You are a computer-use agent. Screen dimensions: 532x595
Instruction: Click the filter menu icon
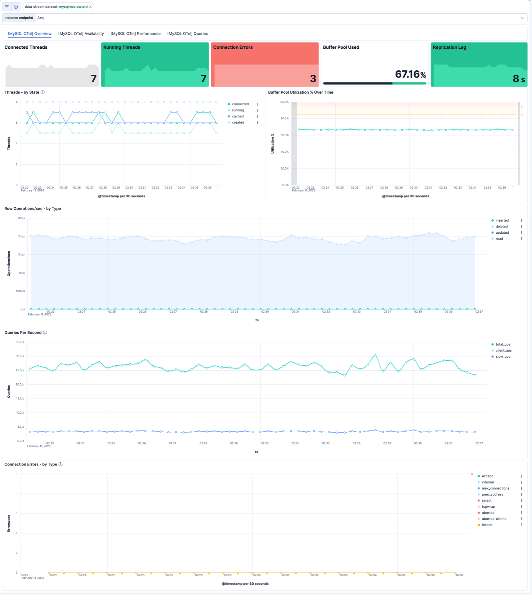[7, 7]
